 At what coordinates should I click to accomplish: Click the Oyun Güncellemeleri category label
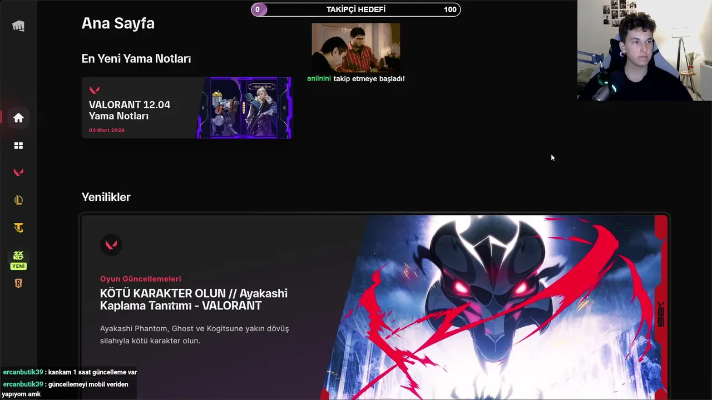pyautogui.click(x=140, y=279)
